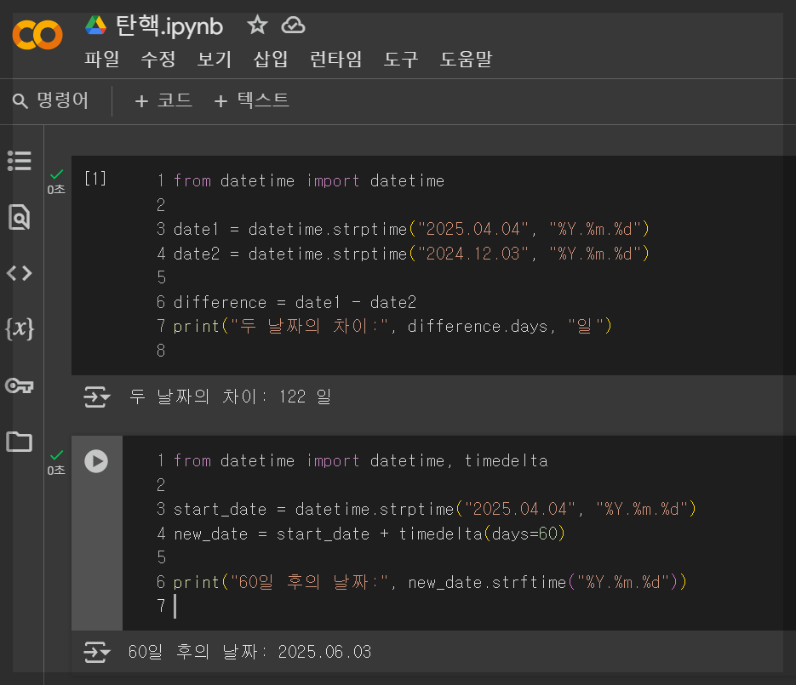Toggle output options for 2025.06.03 result
Image resolution: width=796 pixels, height=685 pixels.
pos(96,652)
